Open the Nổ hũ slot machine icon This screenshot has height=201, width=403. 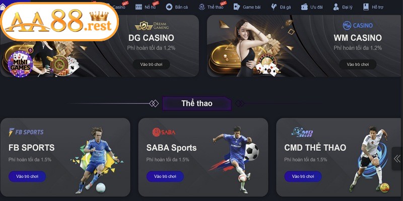click(139, 7)
